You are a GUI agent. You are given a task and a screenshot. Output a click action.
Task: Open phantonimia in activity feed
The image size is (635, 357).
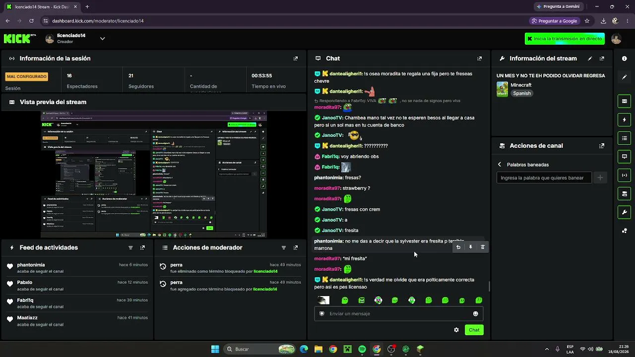coord(31,265)
